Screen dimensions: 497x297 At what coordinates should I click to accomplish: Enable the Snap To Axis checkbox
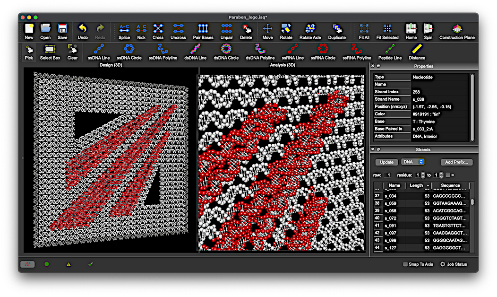point(405,264)
